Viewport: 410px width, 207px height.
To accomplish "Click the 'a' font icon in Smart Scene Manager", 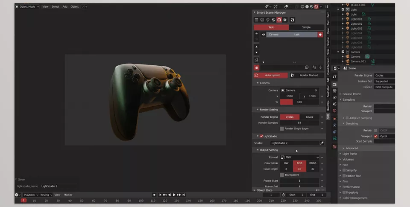I will pyautogui.click(x=292, y=20).
